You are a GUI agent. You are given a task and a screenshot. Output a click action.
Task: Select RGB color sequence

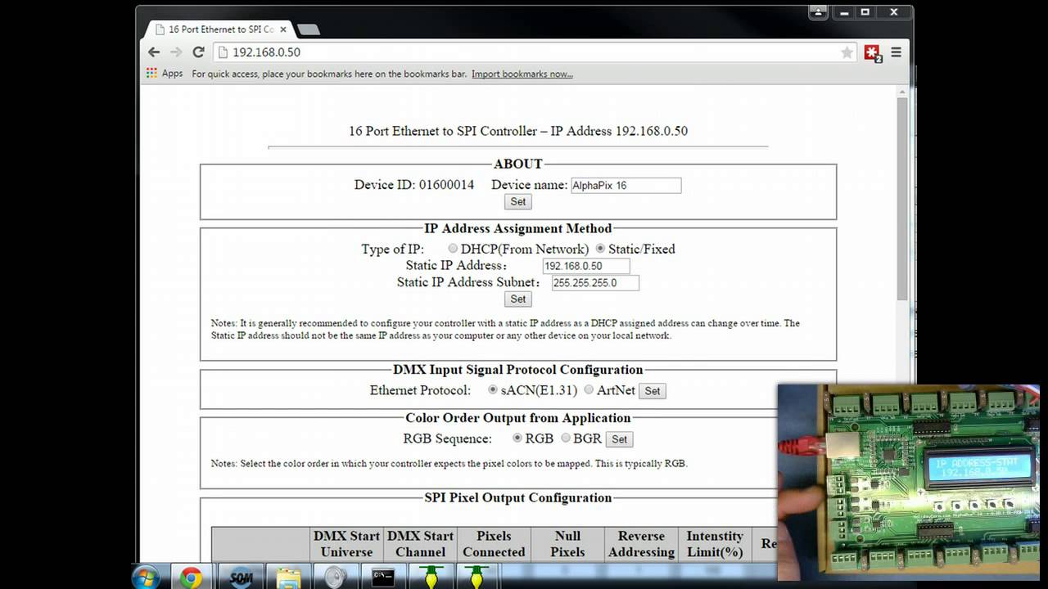point(517,438)
